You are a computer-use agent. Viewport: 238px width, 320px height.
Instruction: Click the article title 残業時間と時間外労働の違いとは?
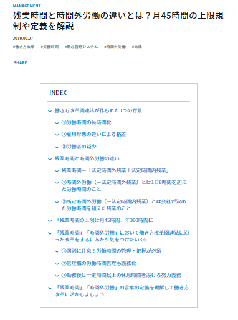(118, 21)
